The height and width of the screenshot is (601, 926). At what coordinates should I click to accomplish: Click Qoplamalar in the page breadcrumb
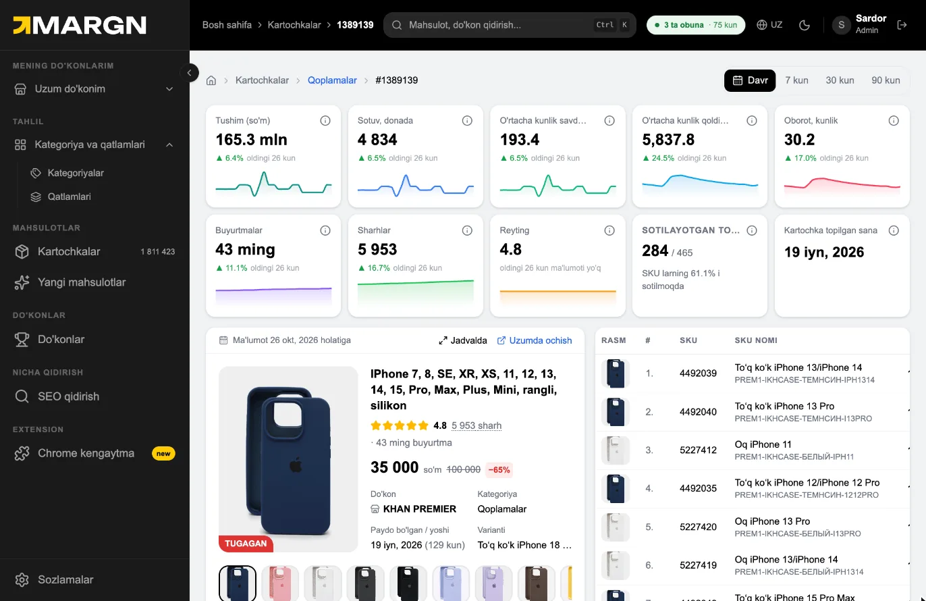332,80
